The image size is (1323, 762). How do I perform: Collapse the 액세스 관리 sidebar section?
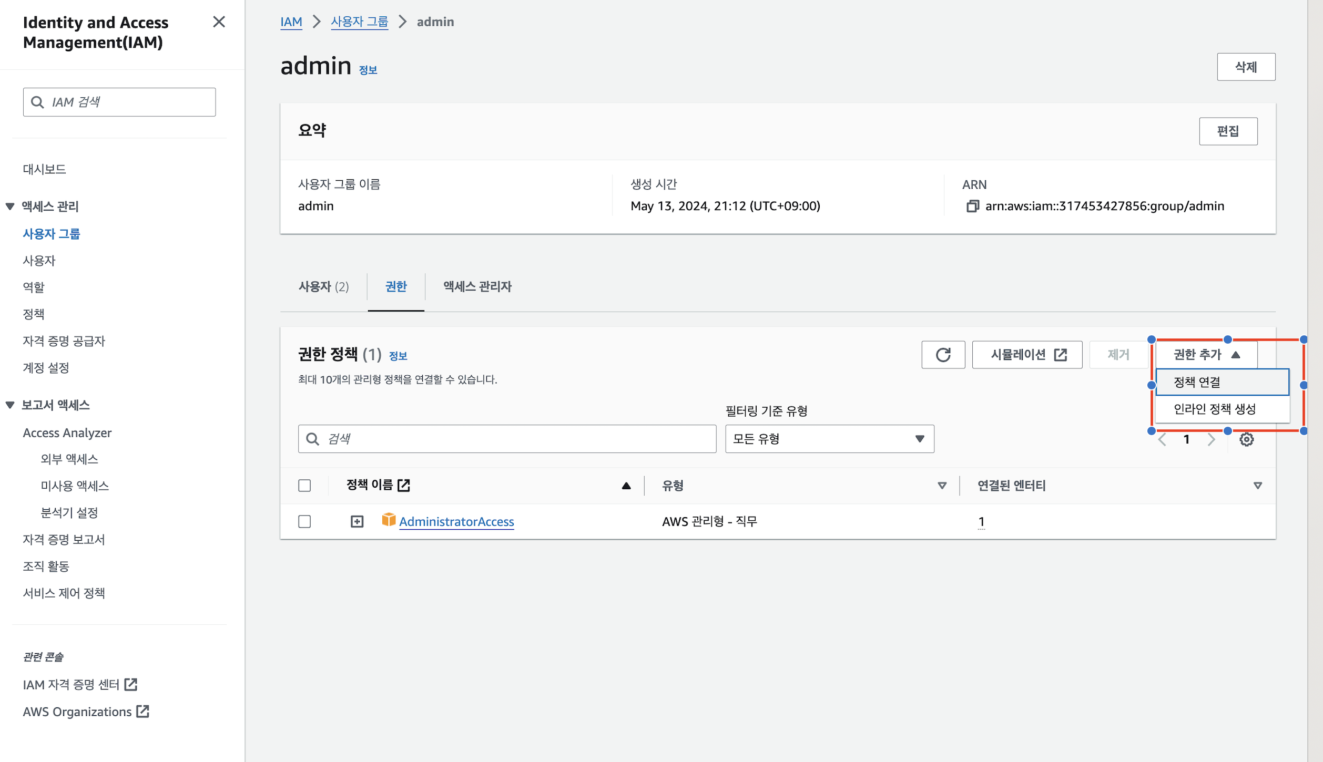tap(10, 206)
